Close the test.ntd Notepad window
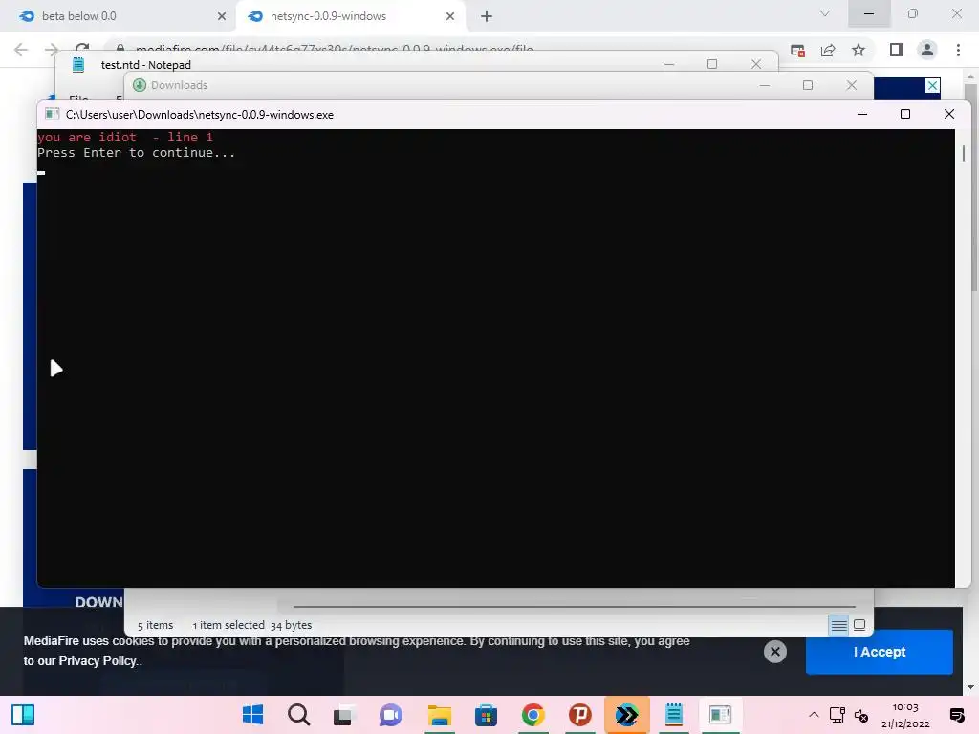979x734 pixels. [756, 64]
